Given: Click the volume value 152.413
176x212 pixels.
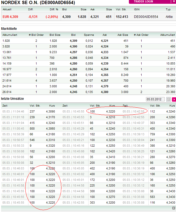Looking at the screenshot, I should click(122, 17).
